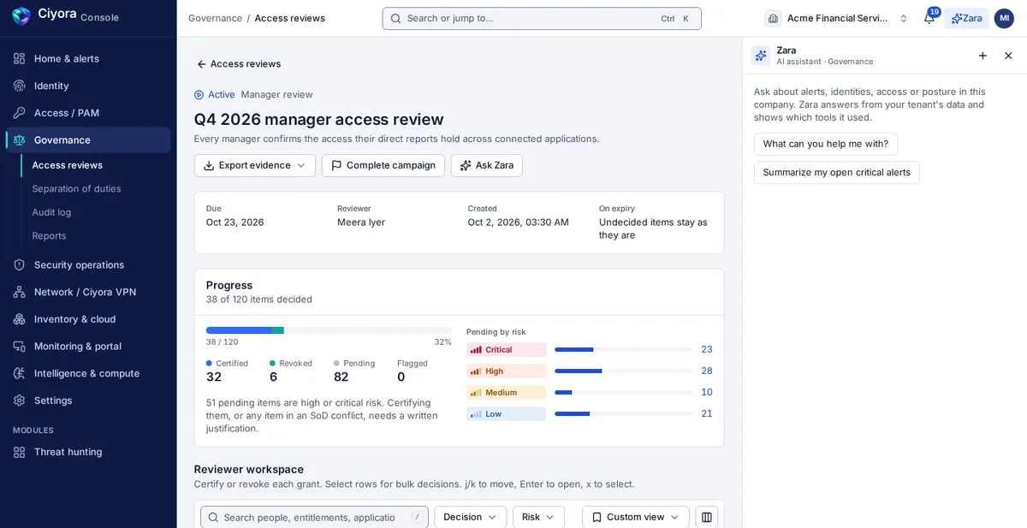
Task: Open the MI user avatar menu
Action: coord(1004,18)
